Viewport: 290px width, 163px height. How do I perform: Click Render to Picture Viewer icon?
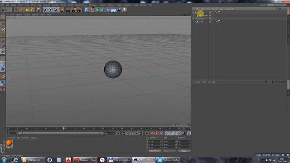(74, 10)
